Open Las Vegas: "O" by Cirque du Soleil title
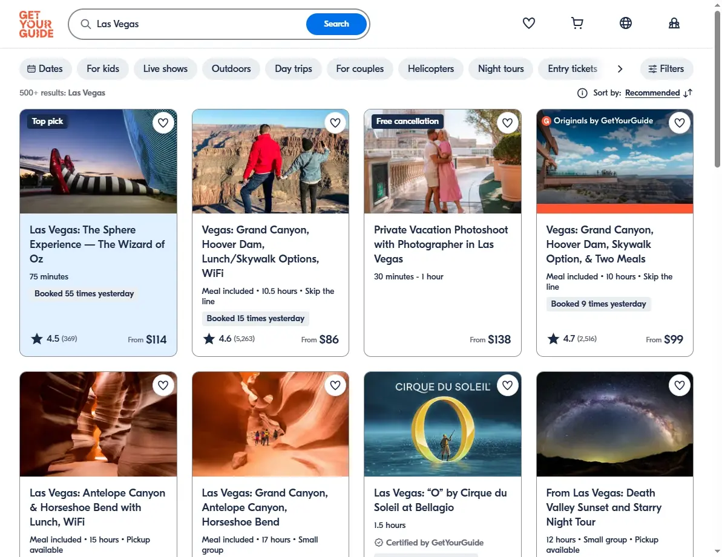The width and height of the screenshot is (722, 557). (x=440, y=500)
